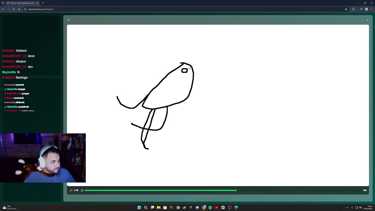
Task: Click the Skybottle 'fil' guess
Action: coord(18,72)
